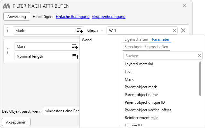Select Wand in the object list
This screenshot has width=205, height=128.
(x=87, y=40)
